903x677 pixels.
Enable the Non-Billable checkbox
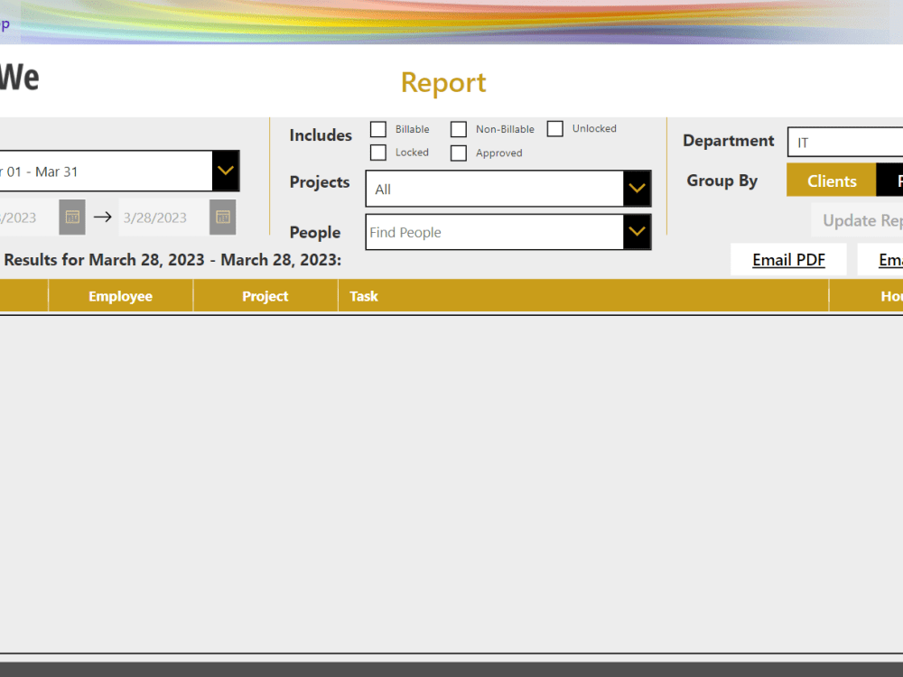tap(459, 129)
